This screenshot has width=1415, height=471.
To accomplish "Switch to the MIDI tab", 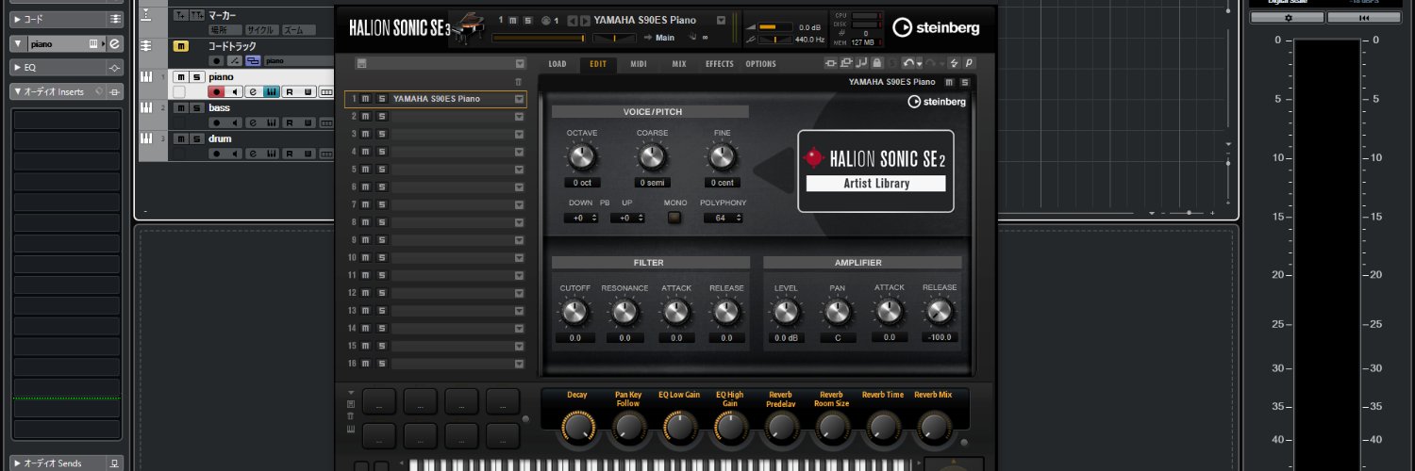I will click(x=639, y=64).
